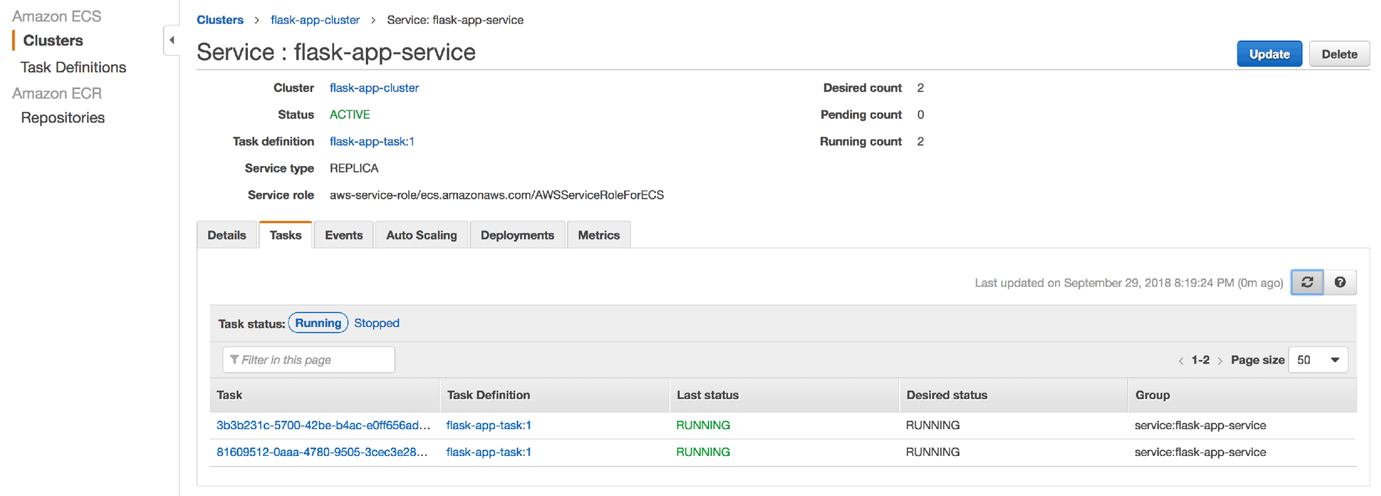
Task: Click the Last updated timestamp text
Action: pyautogui.click(x=1129, y=283)
